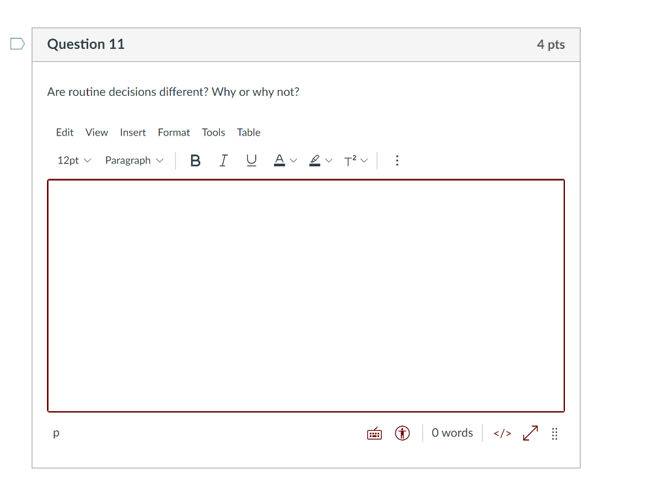Open the More options menu in the toolbar
The width and height of the screenshot is (668, 479).
(397, 160)
